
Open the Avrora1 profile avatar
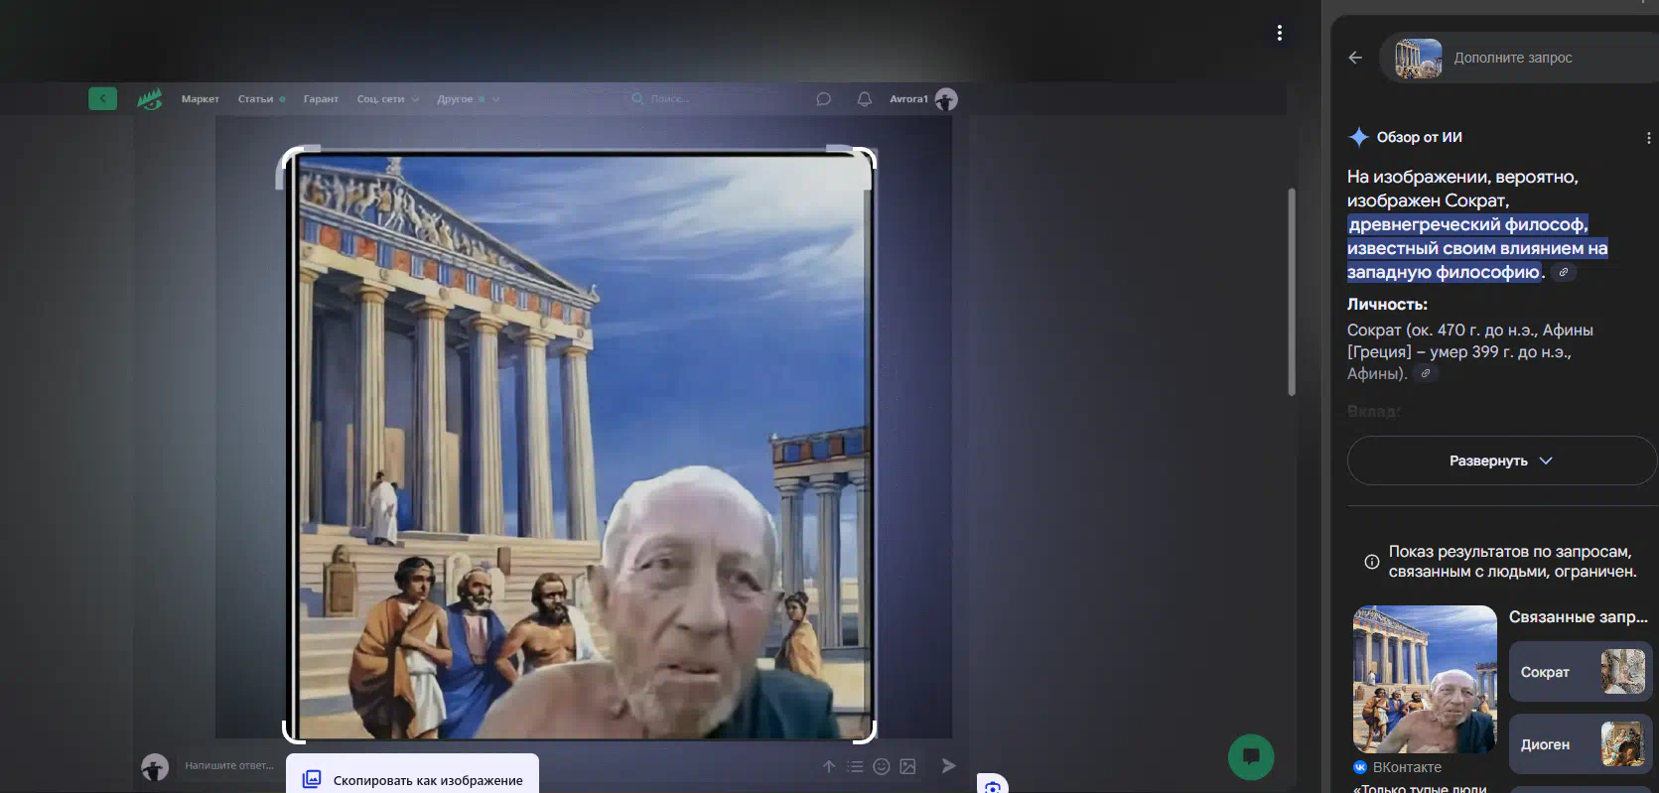(946, 99)
